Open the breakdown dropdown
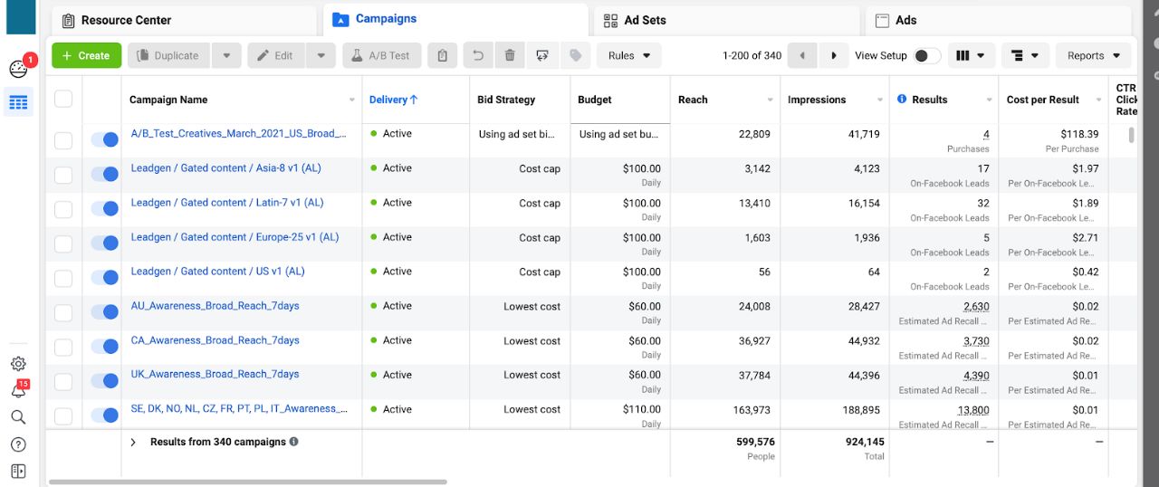1159x487 pixels. 1026,55
